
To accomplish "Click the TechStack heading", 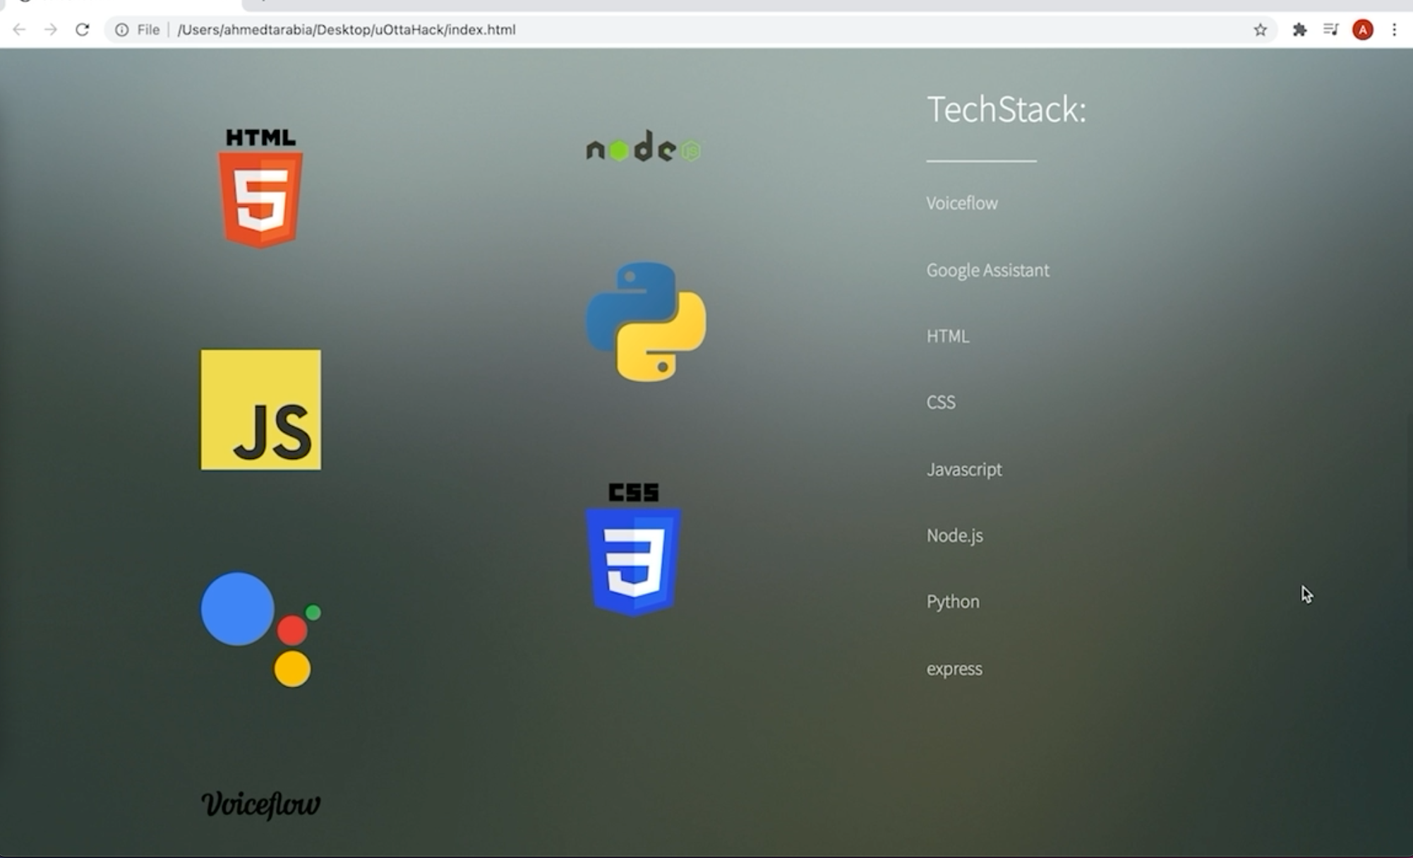I will point(1006,110).
